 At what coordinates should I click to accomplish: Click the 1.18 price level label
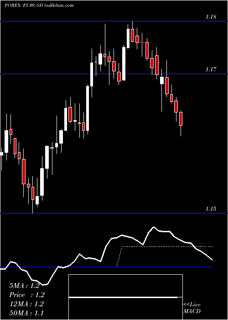pos(211,17)
